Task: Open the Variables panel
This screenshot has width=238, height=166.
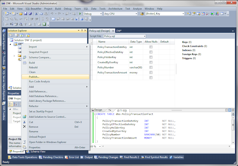Action: tap(176, 157)
